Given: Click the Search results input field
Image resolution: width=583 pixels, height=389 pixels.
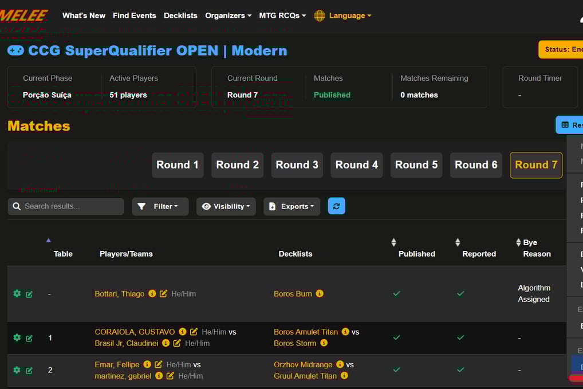Looking at the screenshot, I should click(x=66, y=206).
